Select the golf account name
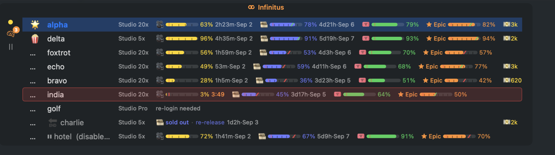This screenshot has height=155, width=555. (x=54, y=109)
